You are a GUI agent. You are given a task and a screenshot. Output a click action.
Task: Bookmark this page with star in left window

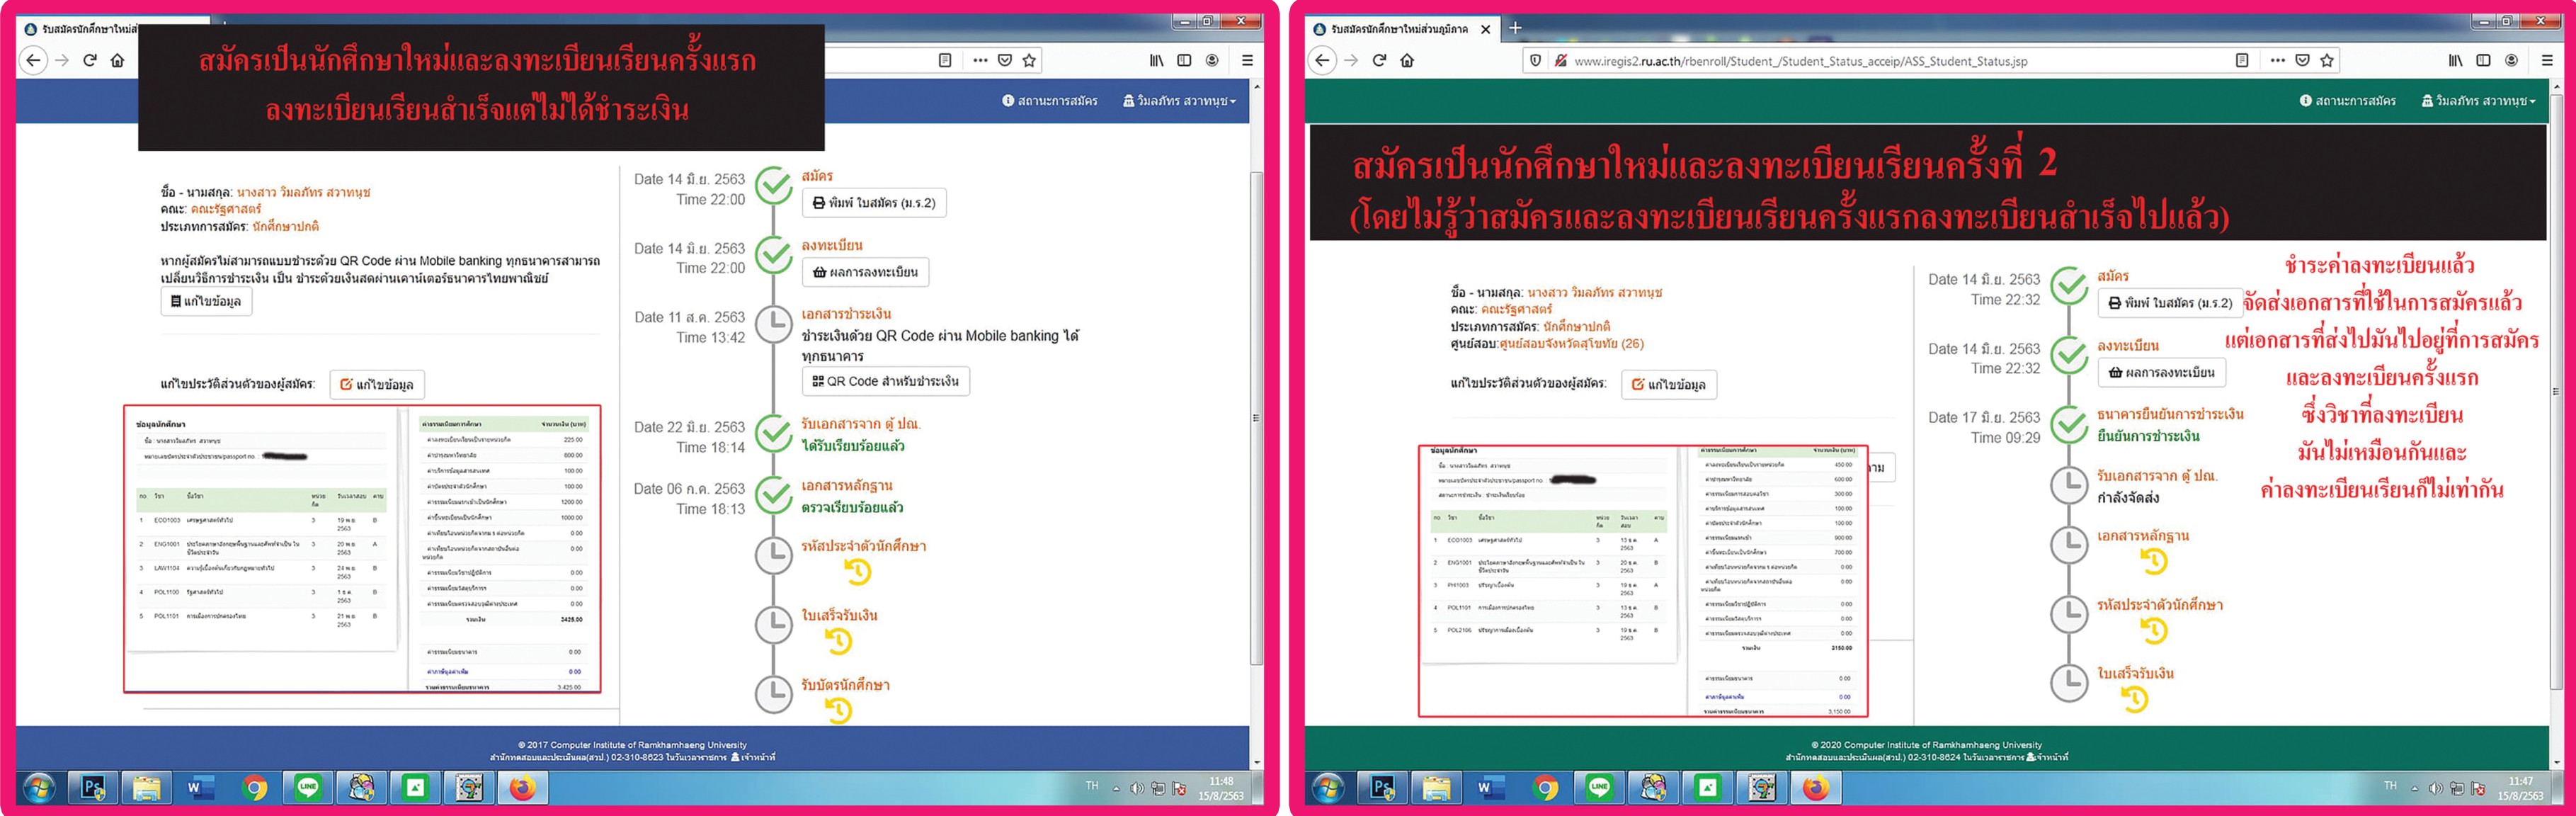click(x=1029, y=61)
